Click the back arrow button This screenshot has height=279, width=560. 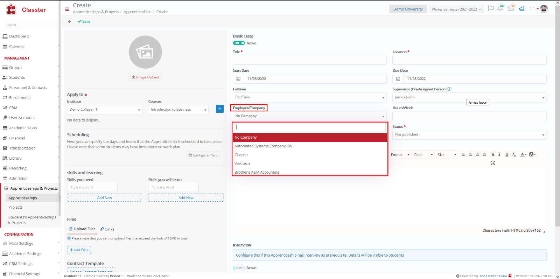point(70,21)
